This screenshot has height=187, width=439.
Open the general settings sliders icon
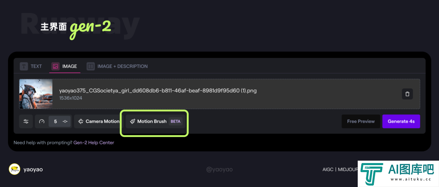pos(26,121)
